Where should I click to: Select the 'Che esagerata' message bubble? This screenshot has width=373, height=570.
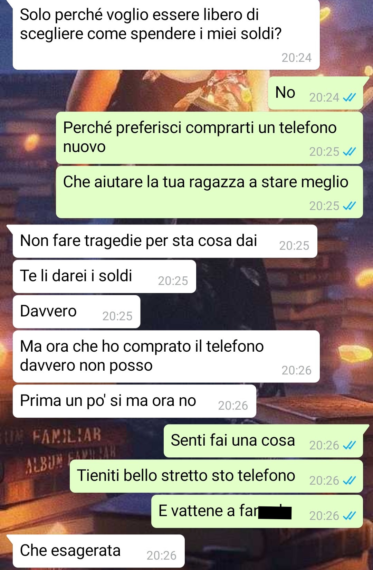(98, 551)
